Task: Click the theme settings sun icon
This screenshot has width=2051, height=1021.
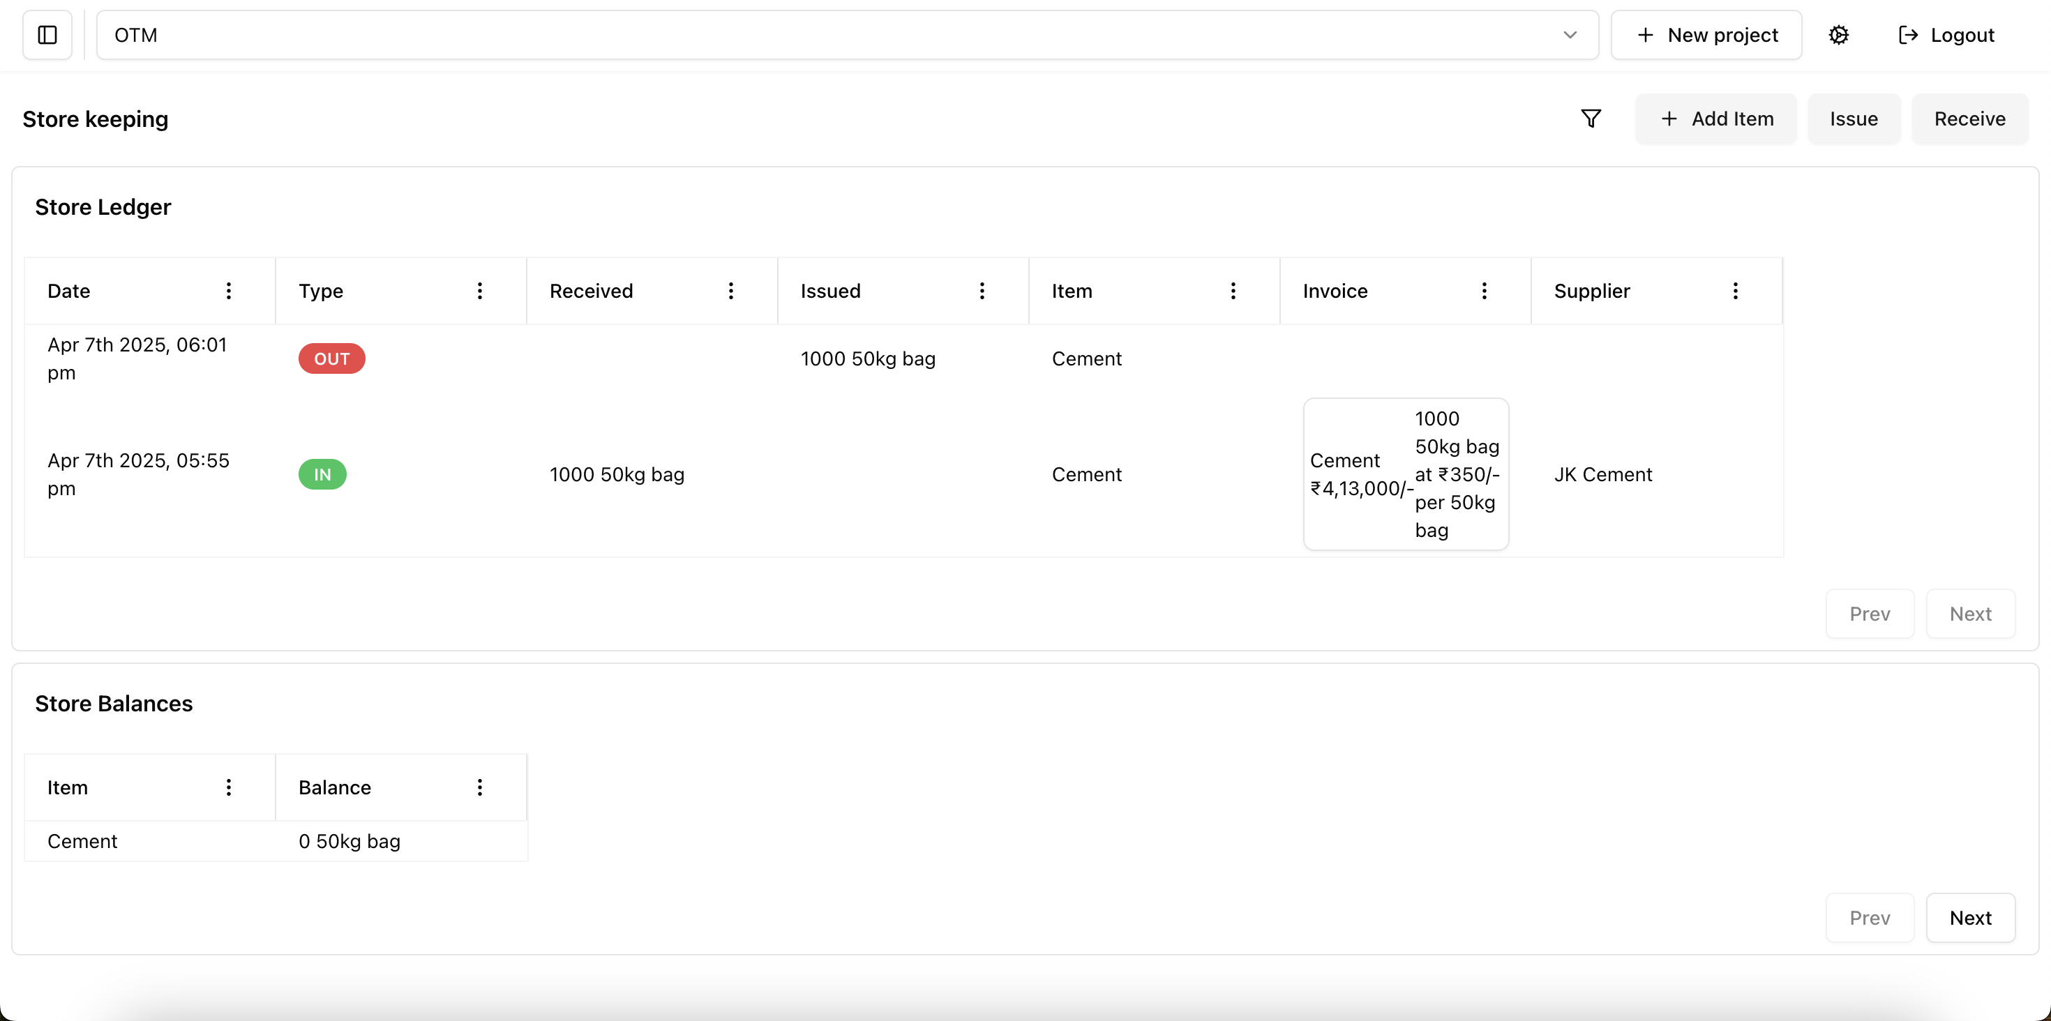Action: coord(1838,35)
